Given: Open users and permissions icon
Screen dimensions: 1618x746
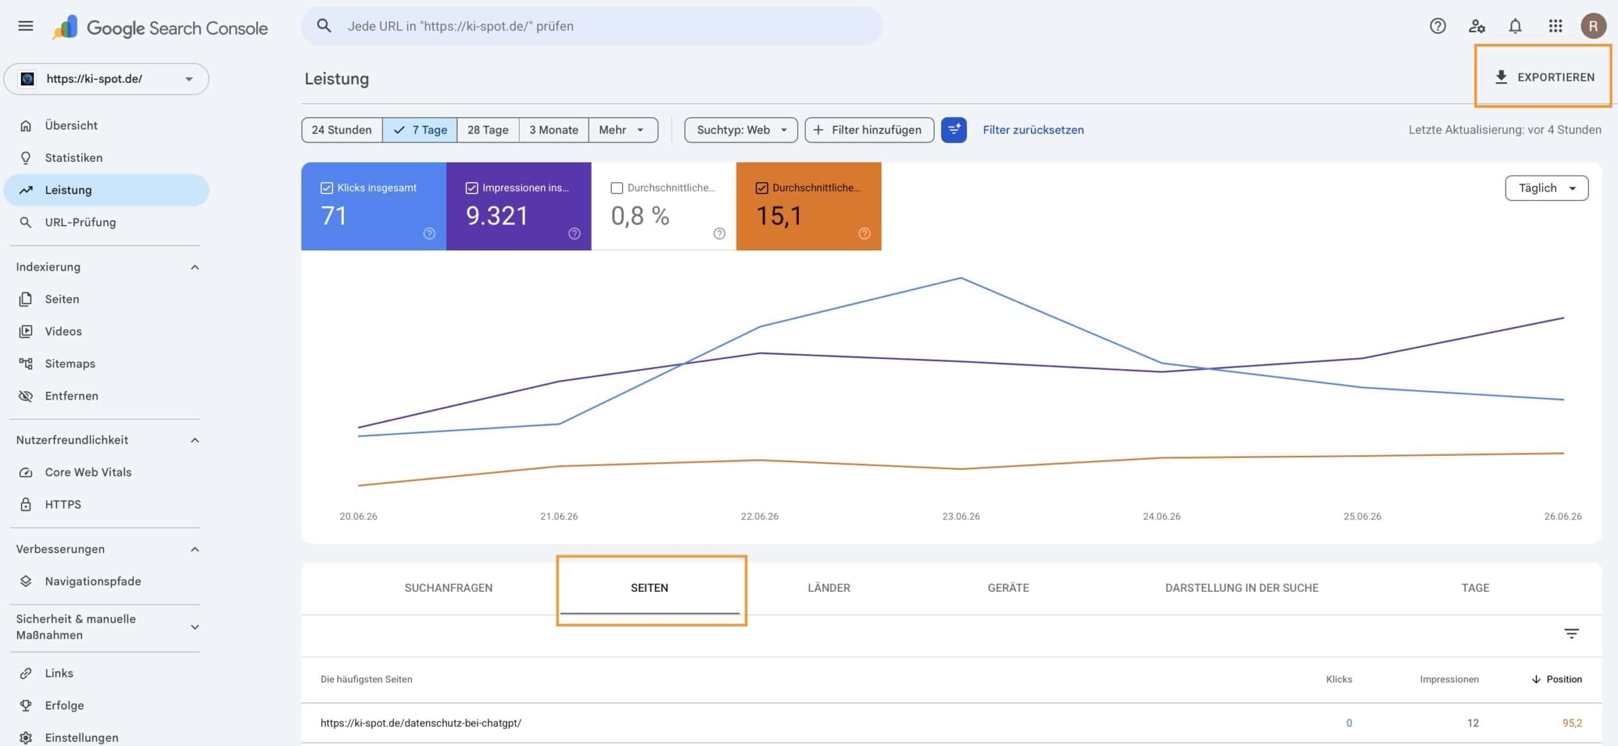Looking at the screenshot, I should (1476, 26).
